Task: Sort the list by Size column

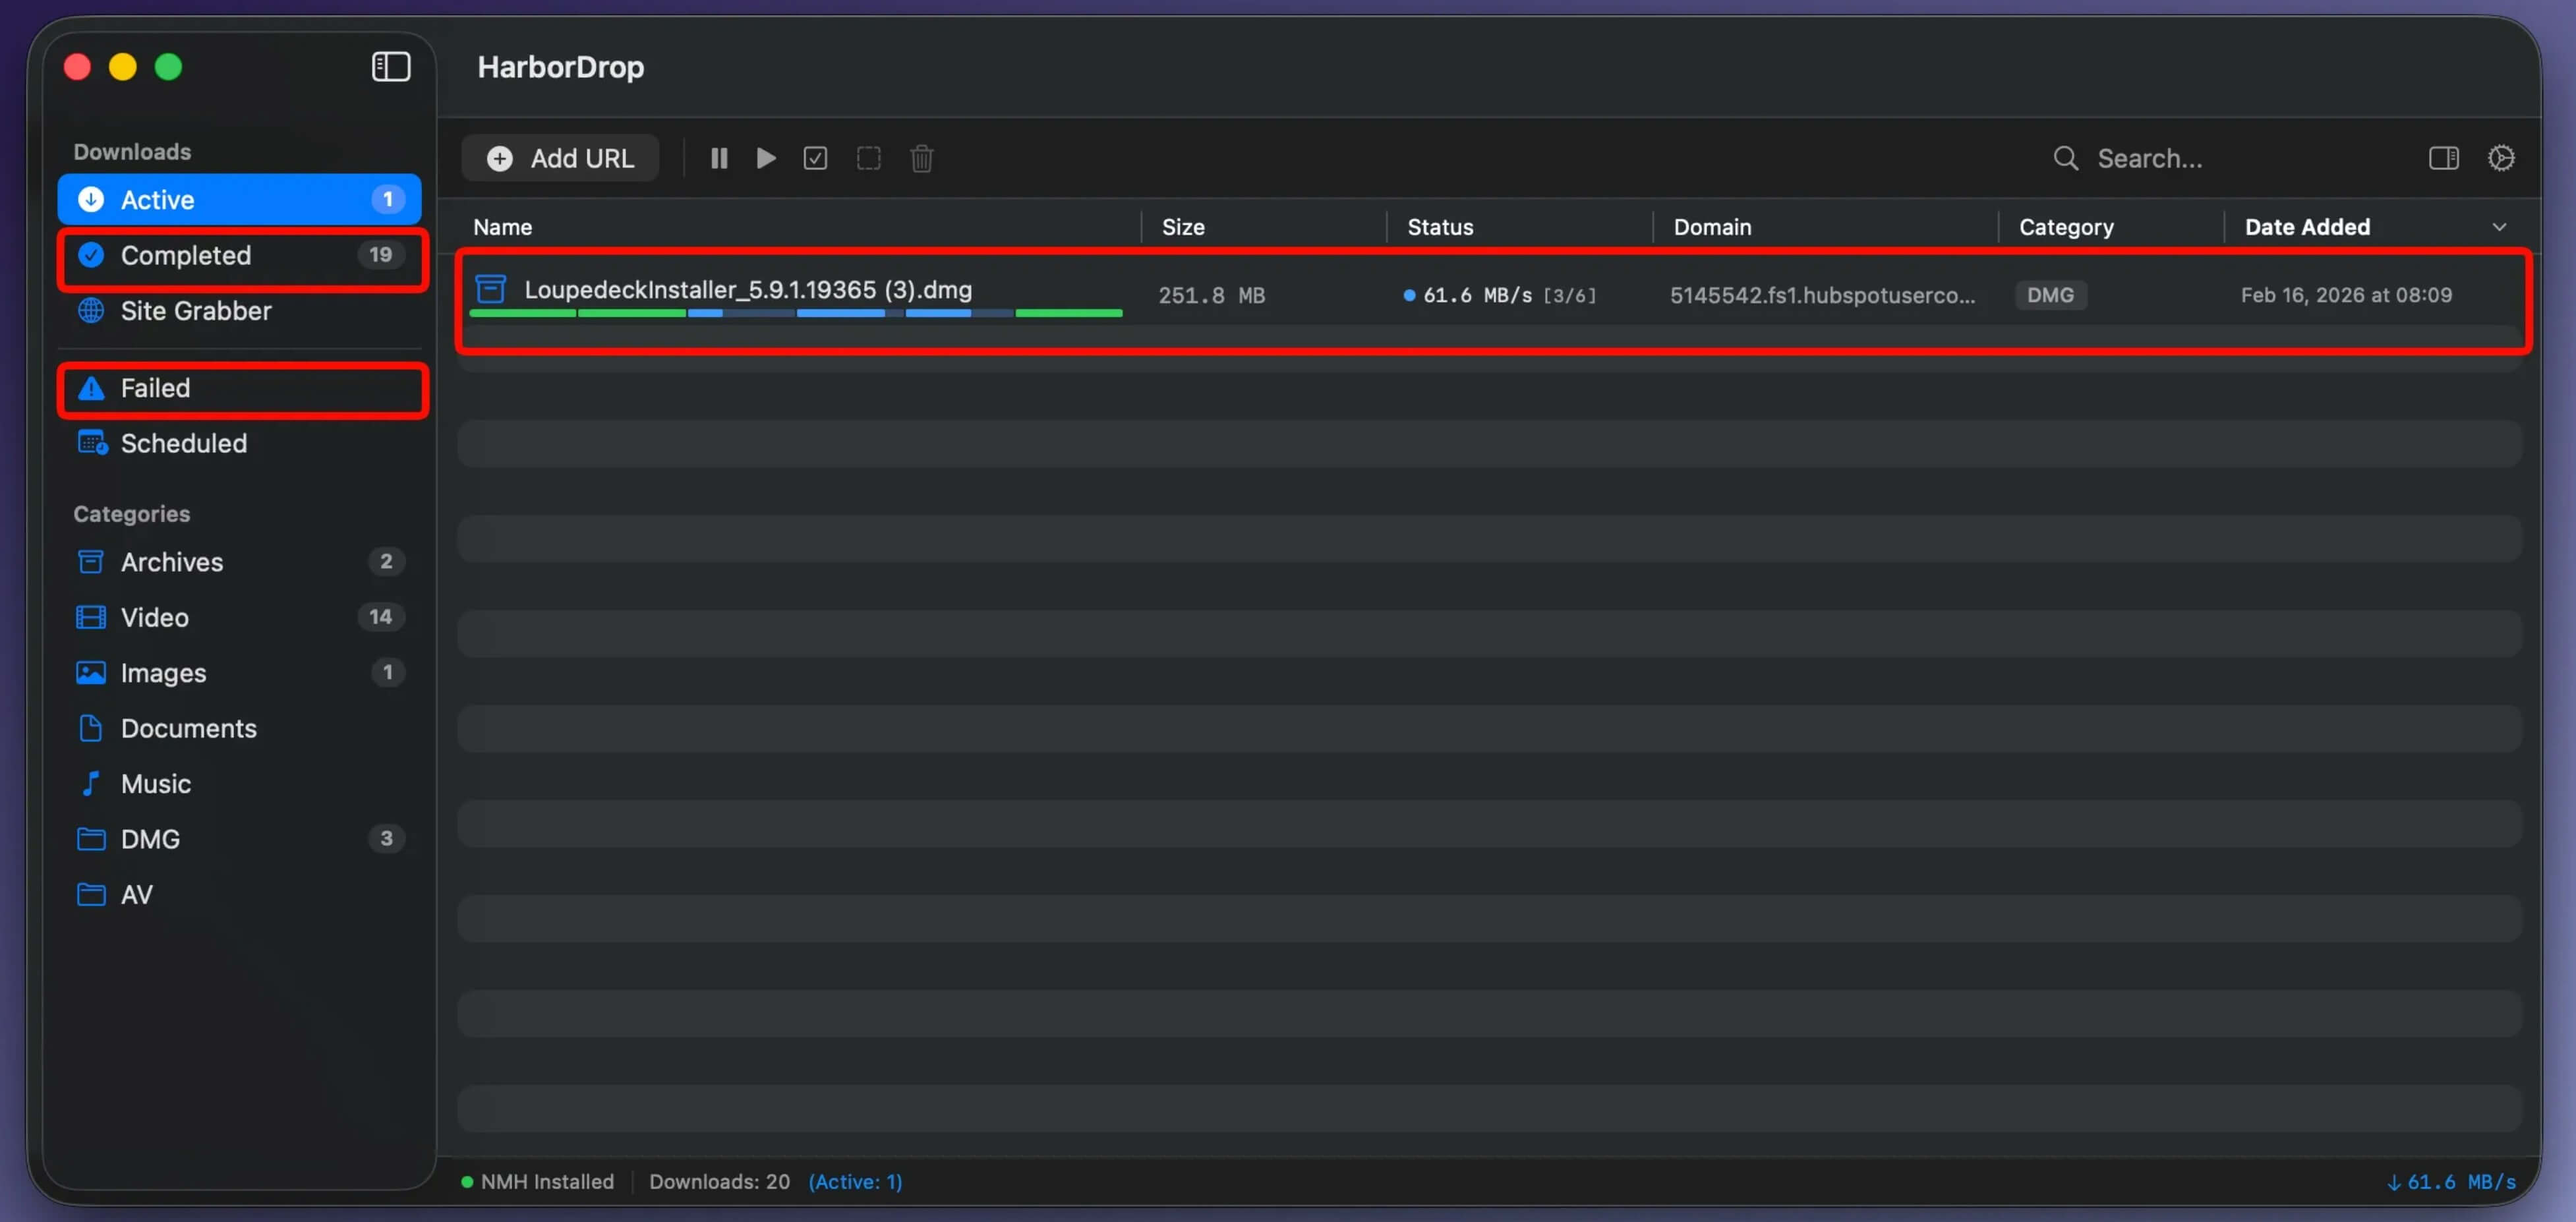Action: tap(1183, 227)
